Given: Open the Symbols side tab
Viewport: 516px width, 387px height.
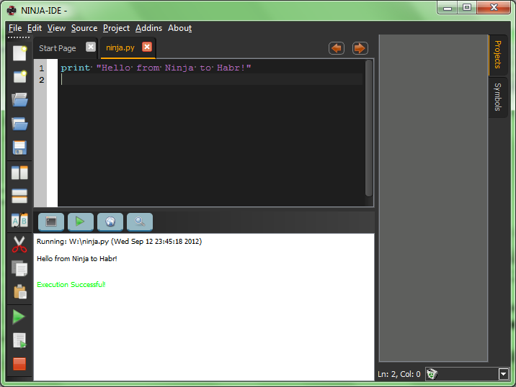Looking at the screenshot, I should 497,97.
